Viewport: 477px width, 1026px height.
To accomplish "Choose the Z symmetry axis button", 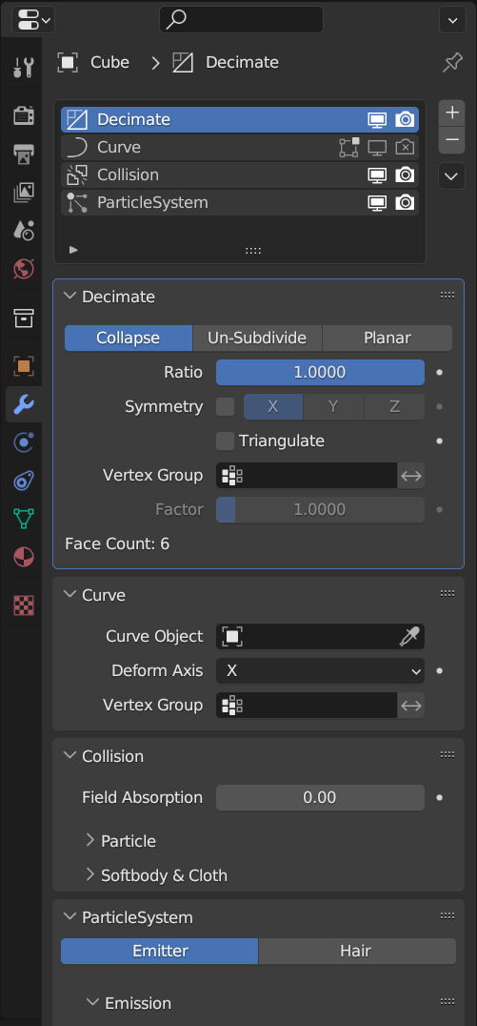I will point(394,407).
